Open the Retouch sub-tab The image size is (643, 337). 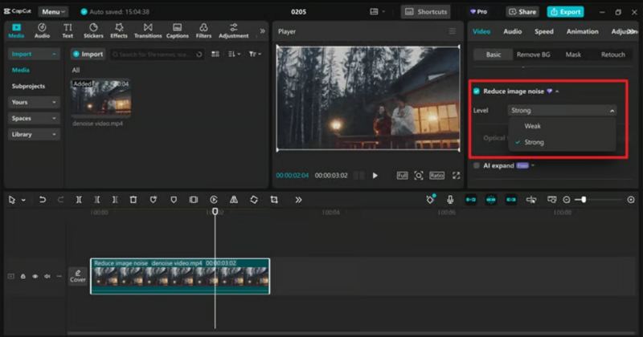click(x=612, y=55)
